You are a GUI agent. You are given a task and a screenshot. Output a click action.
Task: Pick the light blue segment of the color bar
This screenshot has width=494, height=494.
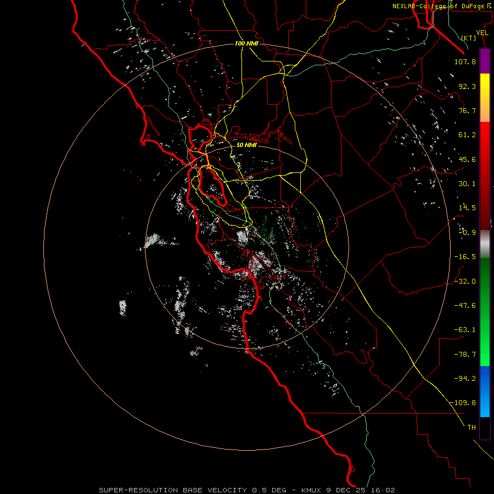pyautogui.click(x=485, y=406)
